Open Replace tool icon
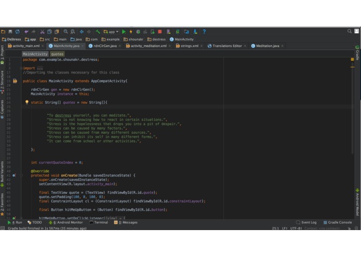The height and width of the screenshot is (256, 361). (73, 32)
